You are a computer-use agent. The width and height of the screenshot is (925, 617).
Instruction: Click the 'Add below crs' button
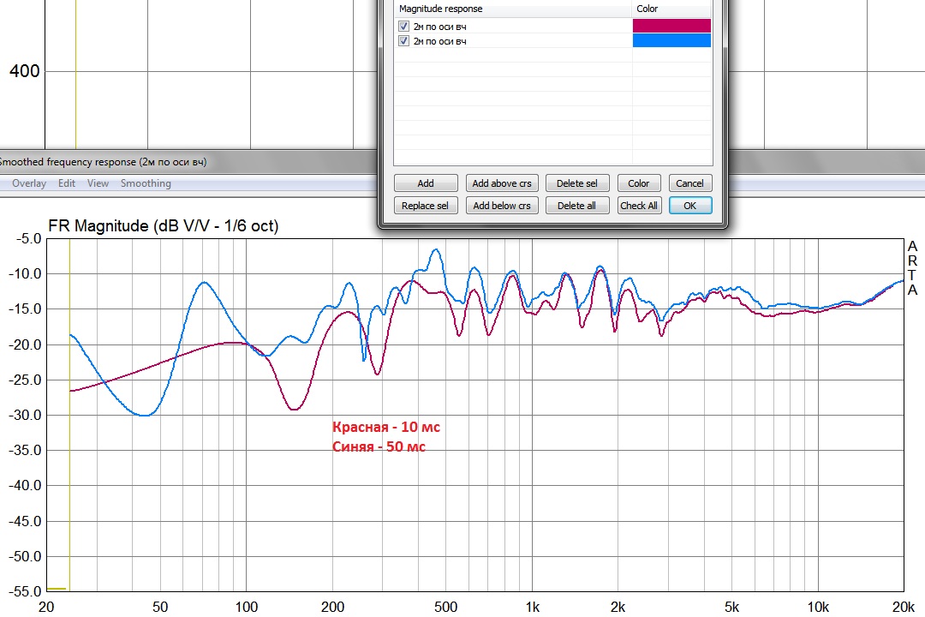point(501,206)
